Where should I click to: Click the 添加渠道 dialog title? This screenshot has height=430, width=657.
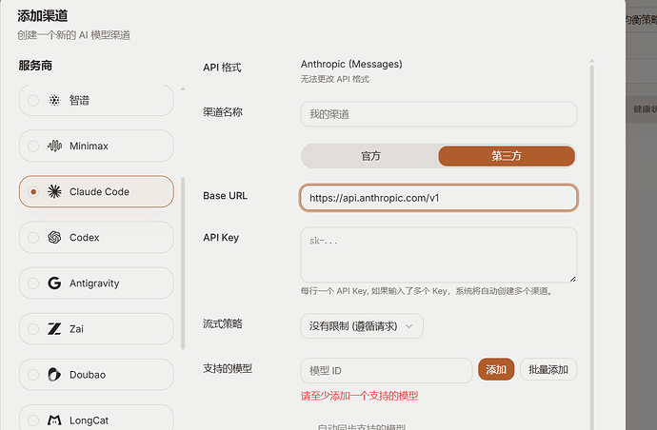point(42,16)
